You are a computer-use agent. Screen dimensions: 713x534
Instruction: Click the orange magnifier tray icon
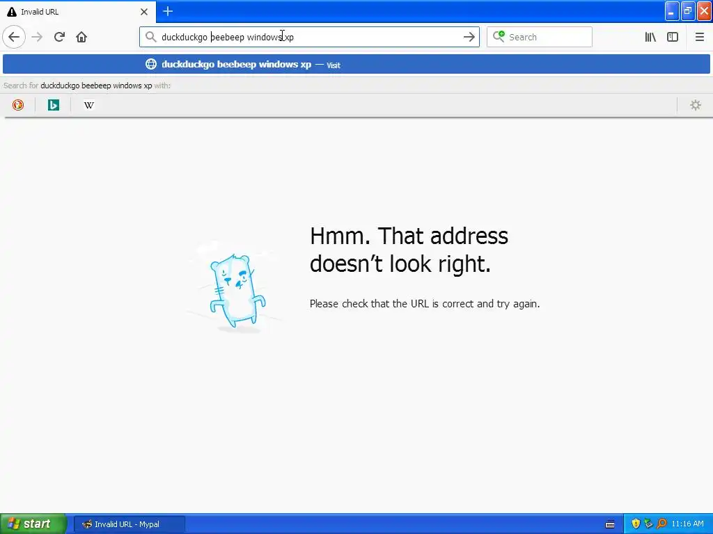point(661,524)
